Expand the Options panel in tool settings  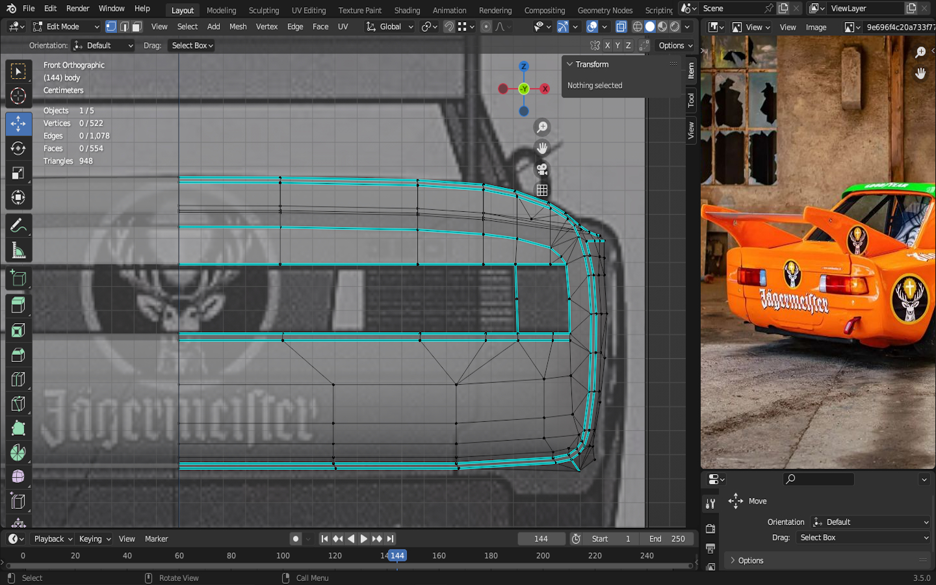click(751, 560)
